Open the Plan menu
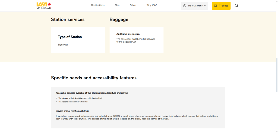Image resolution: width=278 pixels, height=133 pixels. pos(117,5)
